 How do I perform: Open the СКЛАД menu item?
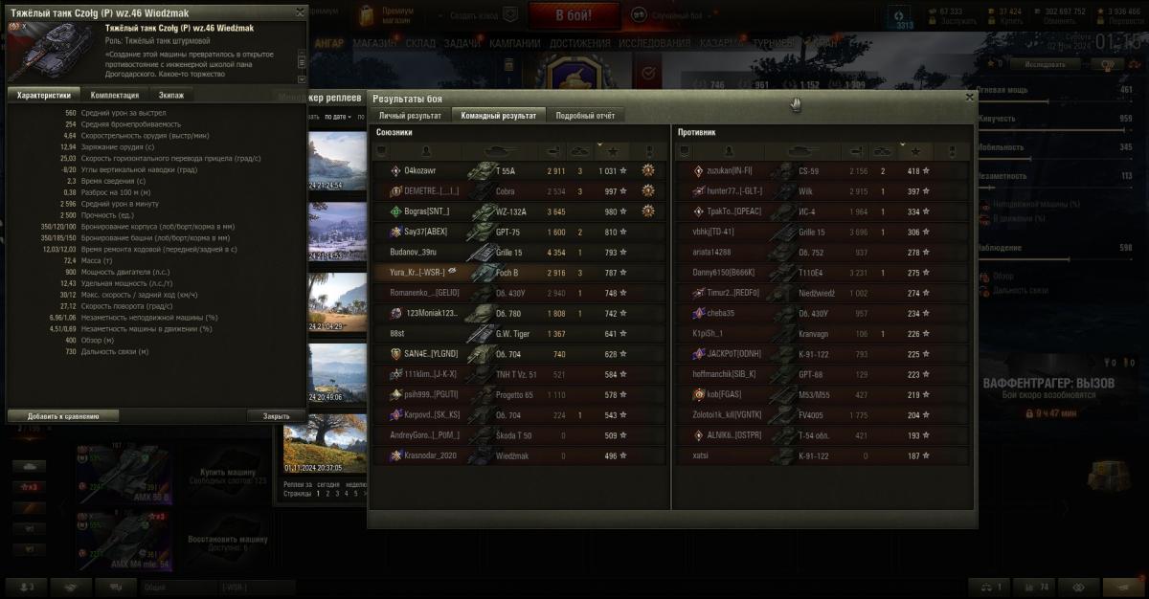420,44
